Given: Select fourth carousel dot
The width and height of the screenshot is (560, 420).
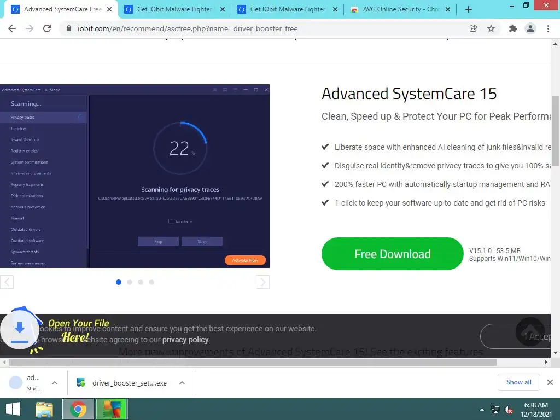Looking at the screenshot, I should coord(151,282).
